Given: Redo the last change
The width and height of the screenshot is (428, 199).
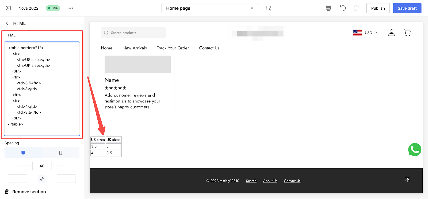Looking at the screenshot, I should pyautogui.click(x=356, y=8).
